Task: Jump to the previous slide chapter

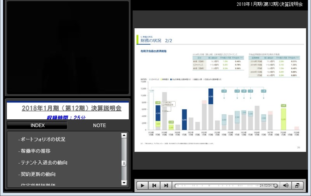Action: [x=154, y=186]
